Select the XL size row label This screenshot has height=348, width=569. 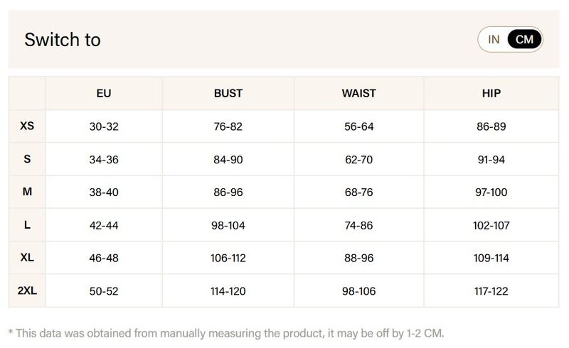pos(27,258)
